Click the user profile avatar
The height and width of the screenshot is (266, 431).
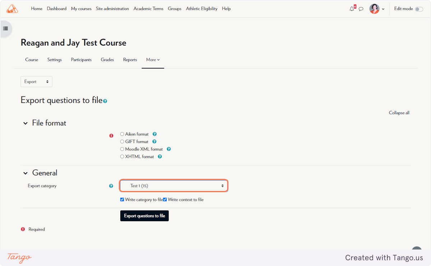coord(374,9)
